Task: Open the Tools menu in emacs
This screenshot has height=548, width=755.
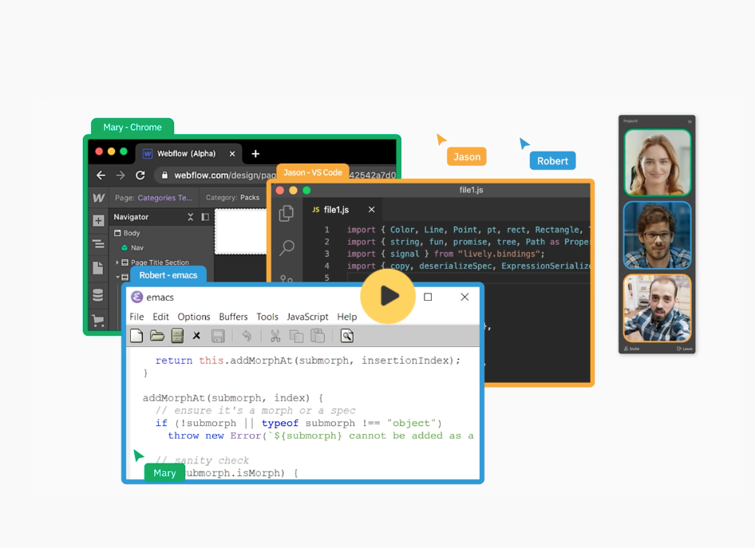Action: click(267, 317)
